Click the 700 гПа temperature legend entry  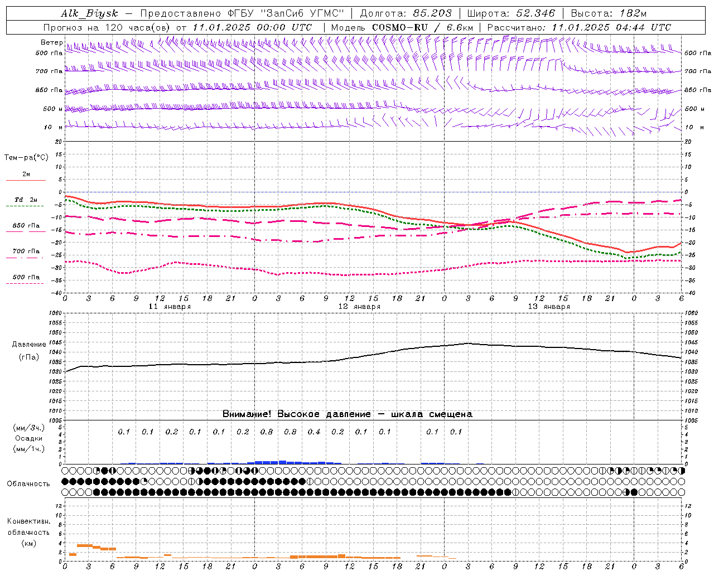[26, 251]
